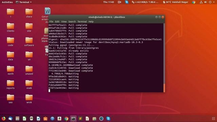This screenshot has height=122, width=217.
Task: Open the 'Clients' desktop folder
Action: [x=11, y=27]
